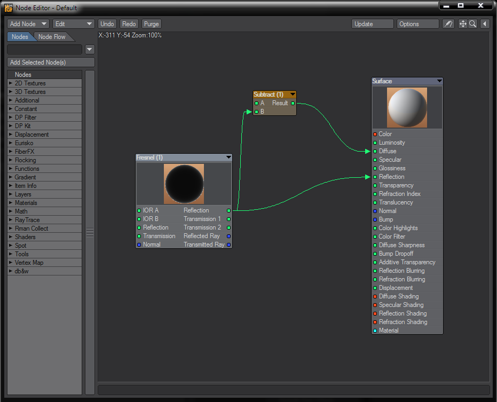Select the Nodes tab
This screenshot has width=497, height=402.
tap(20, 37)
